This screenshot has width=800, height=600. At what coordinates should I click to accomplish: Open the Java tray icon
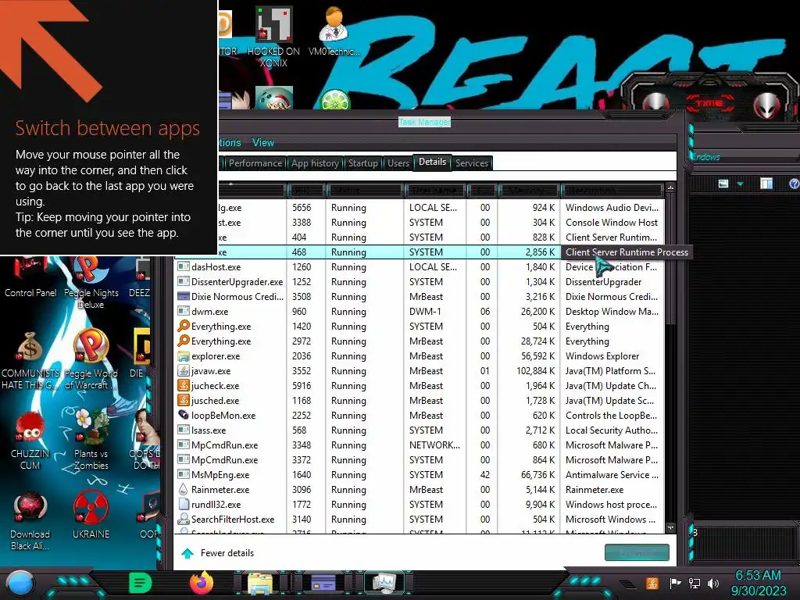(652, 583)
